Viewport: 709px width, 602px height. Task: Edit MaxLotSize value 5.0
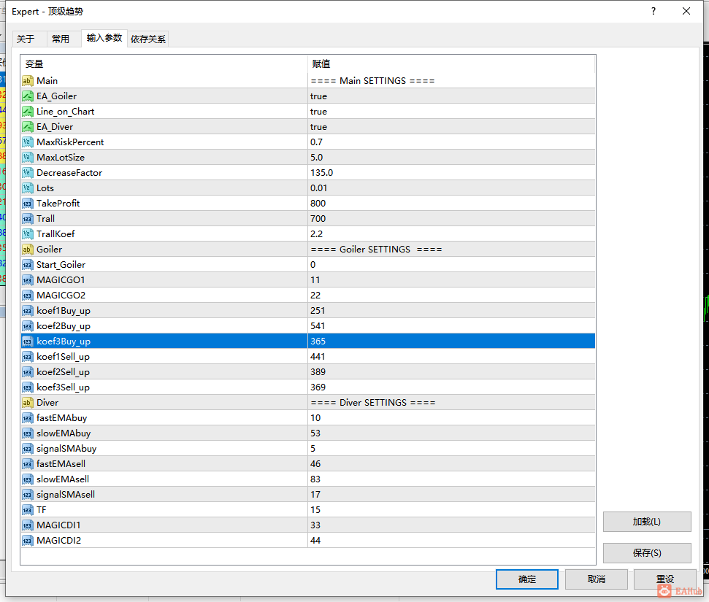[451, 158]
